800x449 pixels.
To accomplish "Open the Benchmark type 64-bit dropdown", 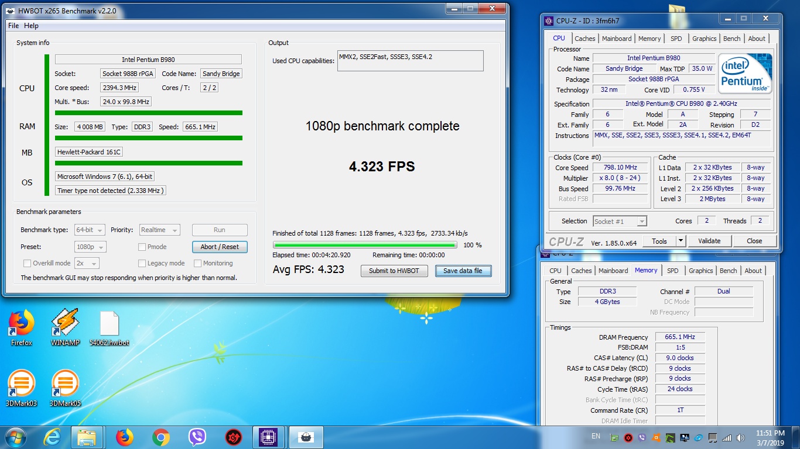I will click(x=90, y=230).
